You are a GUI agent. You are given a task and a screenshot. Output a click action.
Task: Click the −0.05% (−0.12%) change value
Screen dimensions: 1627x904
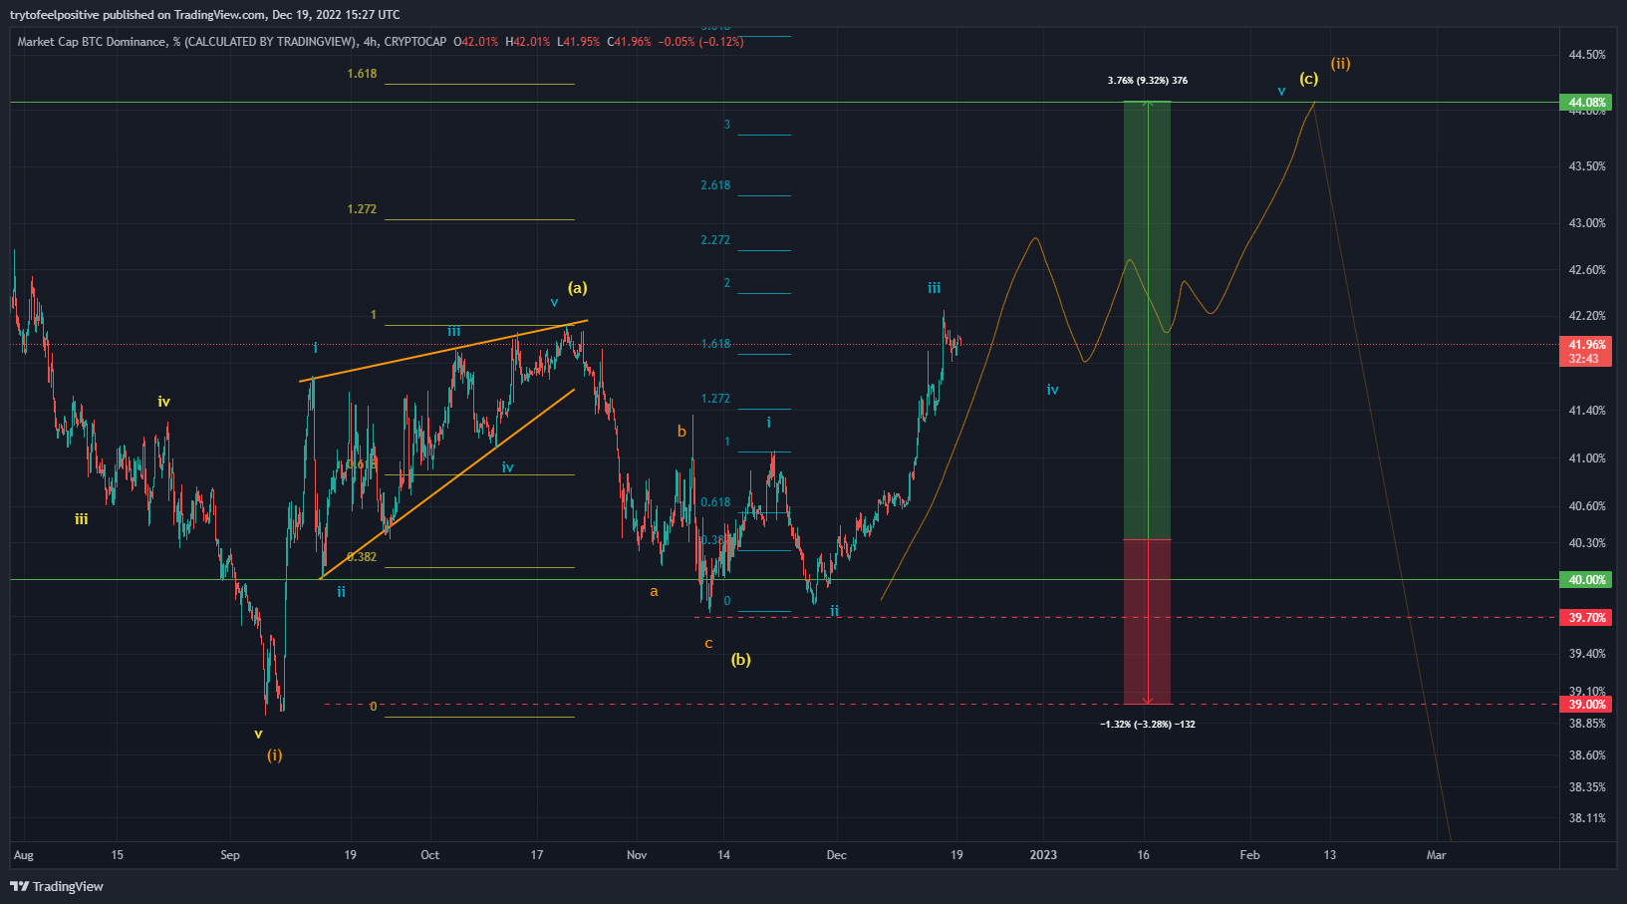(x=700, y=42)
